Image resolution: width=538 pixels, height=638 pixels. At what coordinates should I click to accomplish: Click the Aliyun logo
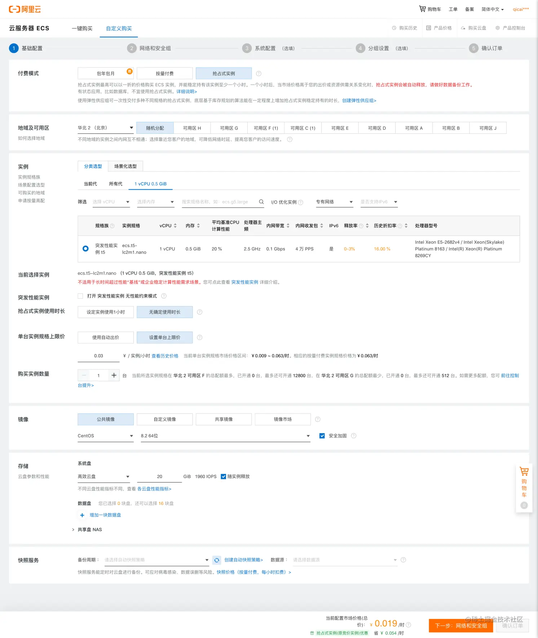(25, 9)
